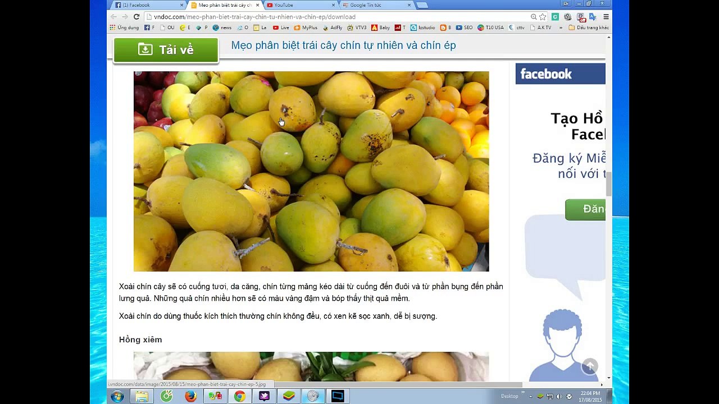Open a new browser tab

(x=422, y=5)
